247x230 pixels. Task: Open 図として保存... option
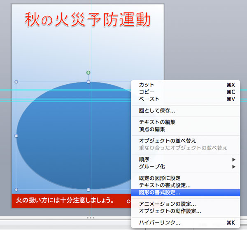pyautogui.click(x=157, y=110)
